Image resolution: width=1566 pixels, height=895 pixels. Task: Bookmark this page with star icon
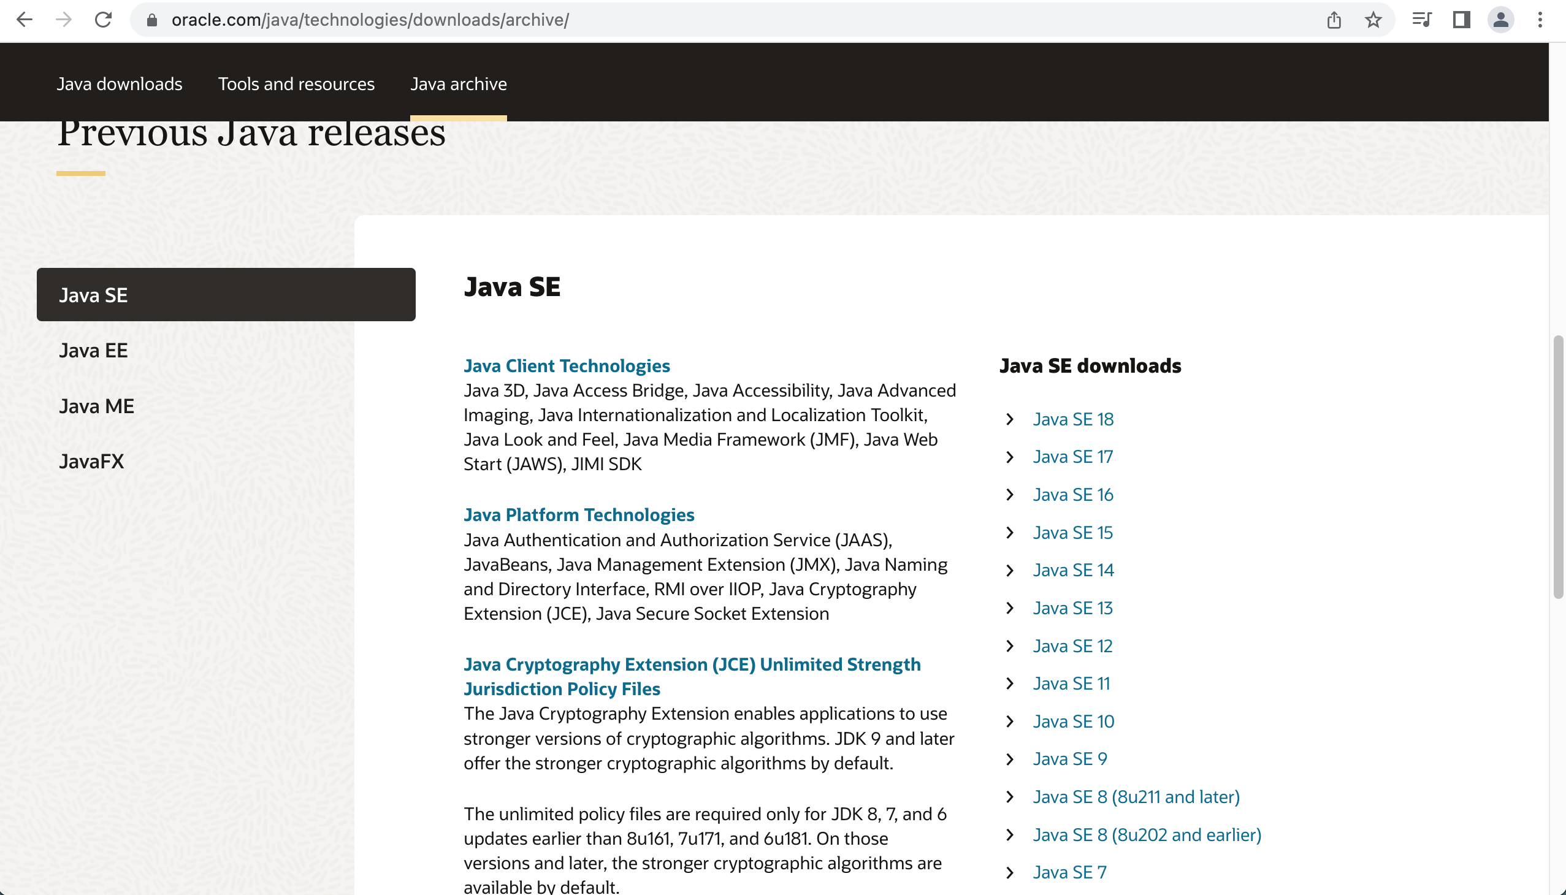point(1373,20)
